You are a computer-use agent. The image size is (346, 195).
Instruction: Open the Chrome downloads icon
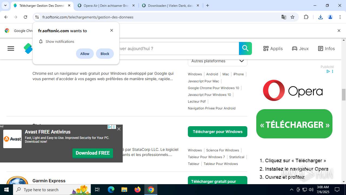click(321, 17)
